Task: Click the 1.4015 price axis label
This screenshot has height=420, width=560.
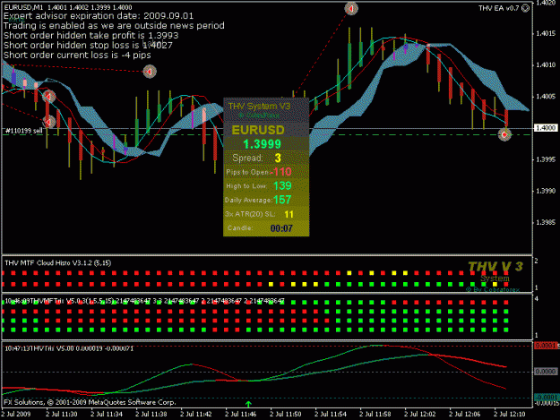Action: tap(546, 33)
